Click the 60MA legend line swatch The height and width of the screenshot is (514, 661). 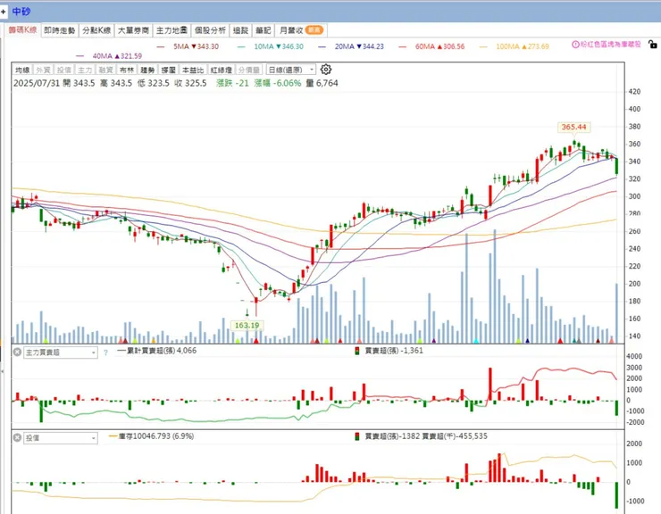(403, 46)
